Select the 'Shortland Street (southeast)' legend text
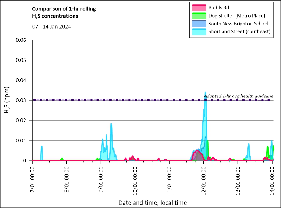Screen dimensions: 281x208 pyautogui.click(x=240, y=31)
